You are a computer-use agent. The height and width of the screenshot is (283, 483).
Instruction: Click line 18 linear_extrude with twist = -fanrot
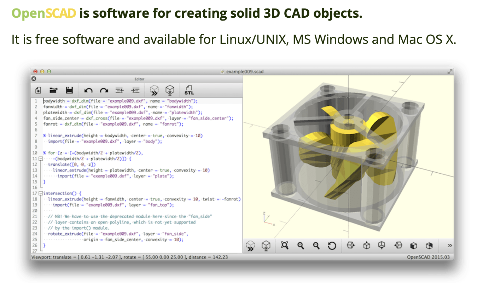point(144,199)
